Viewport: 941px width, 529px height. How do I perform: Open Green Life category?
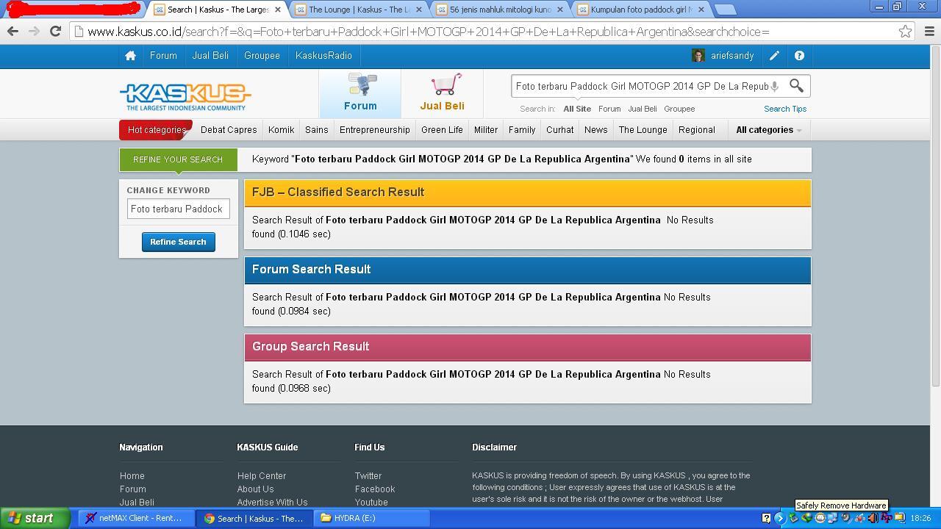pyautogui.click(x=442, y=130)
